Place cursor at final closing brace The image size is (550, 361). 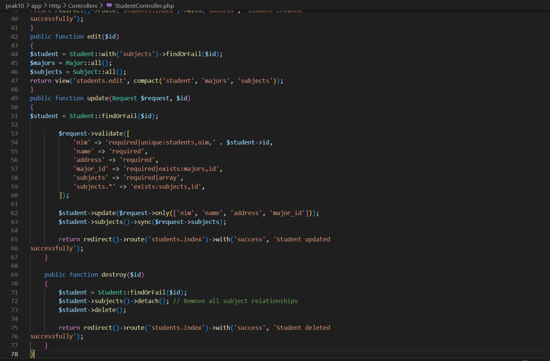32,354
